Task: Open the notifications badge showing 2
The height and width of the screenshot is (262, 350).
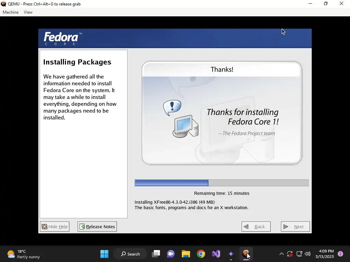Action: 340,254
